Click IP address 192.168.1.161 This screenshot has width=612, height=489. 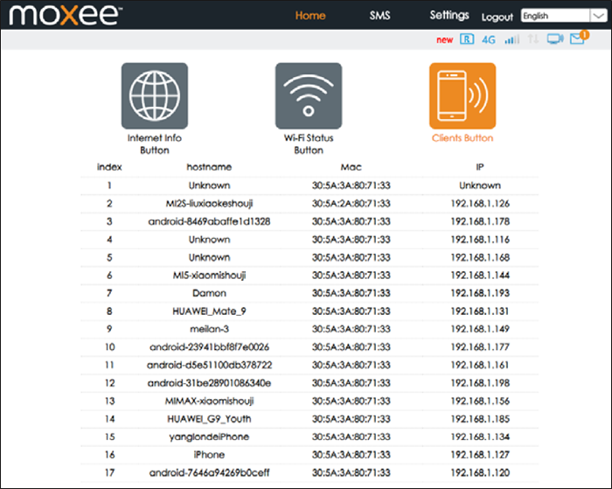[x=480, y=365]
